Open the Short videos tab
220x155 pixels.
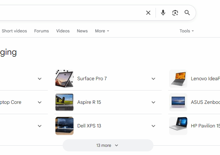pyautogui.click(x=14, y=31)
